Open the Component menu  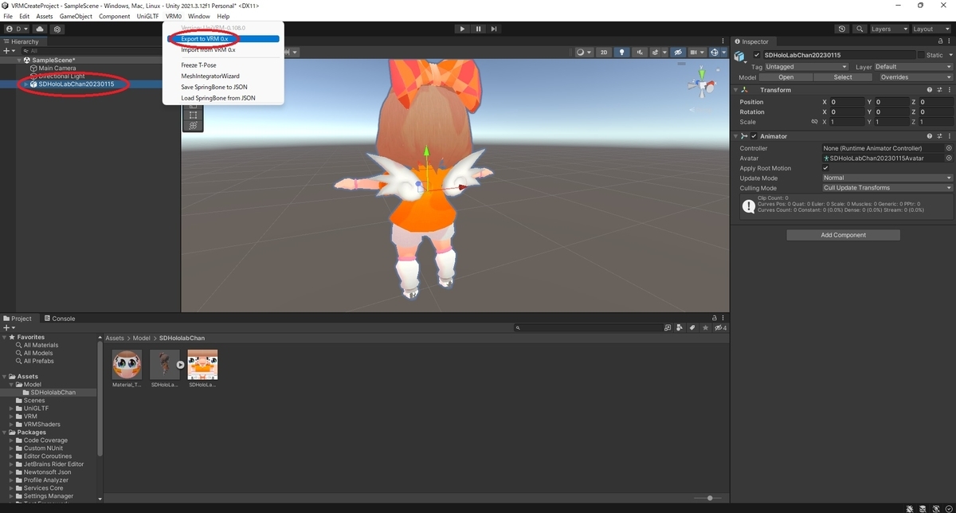click(x=114, y=16)
